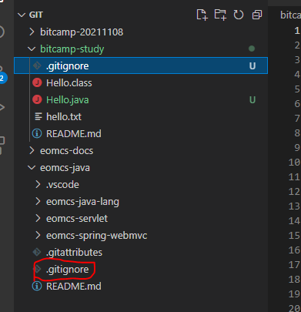Collapse the bitcamp-study folder
Image resolution: width=301 pixels, height=312 pixels.
pos(32,49)
